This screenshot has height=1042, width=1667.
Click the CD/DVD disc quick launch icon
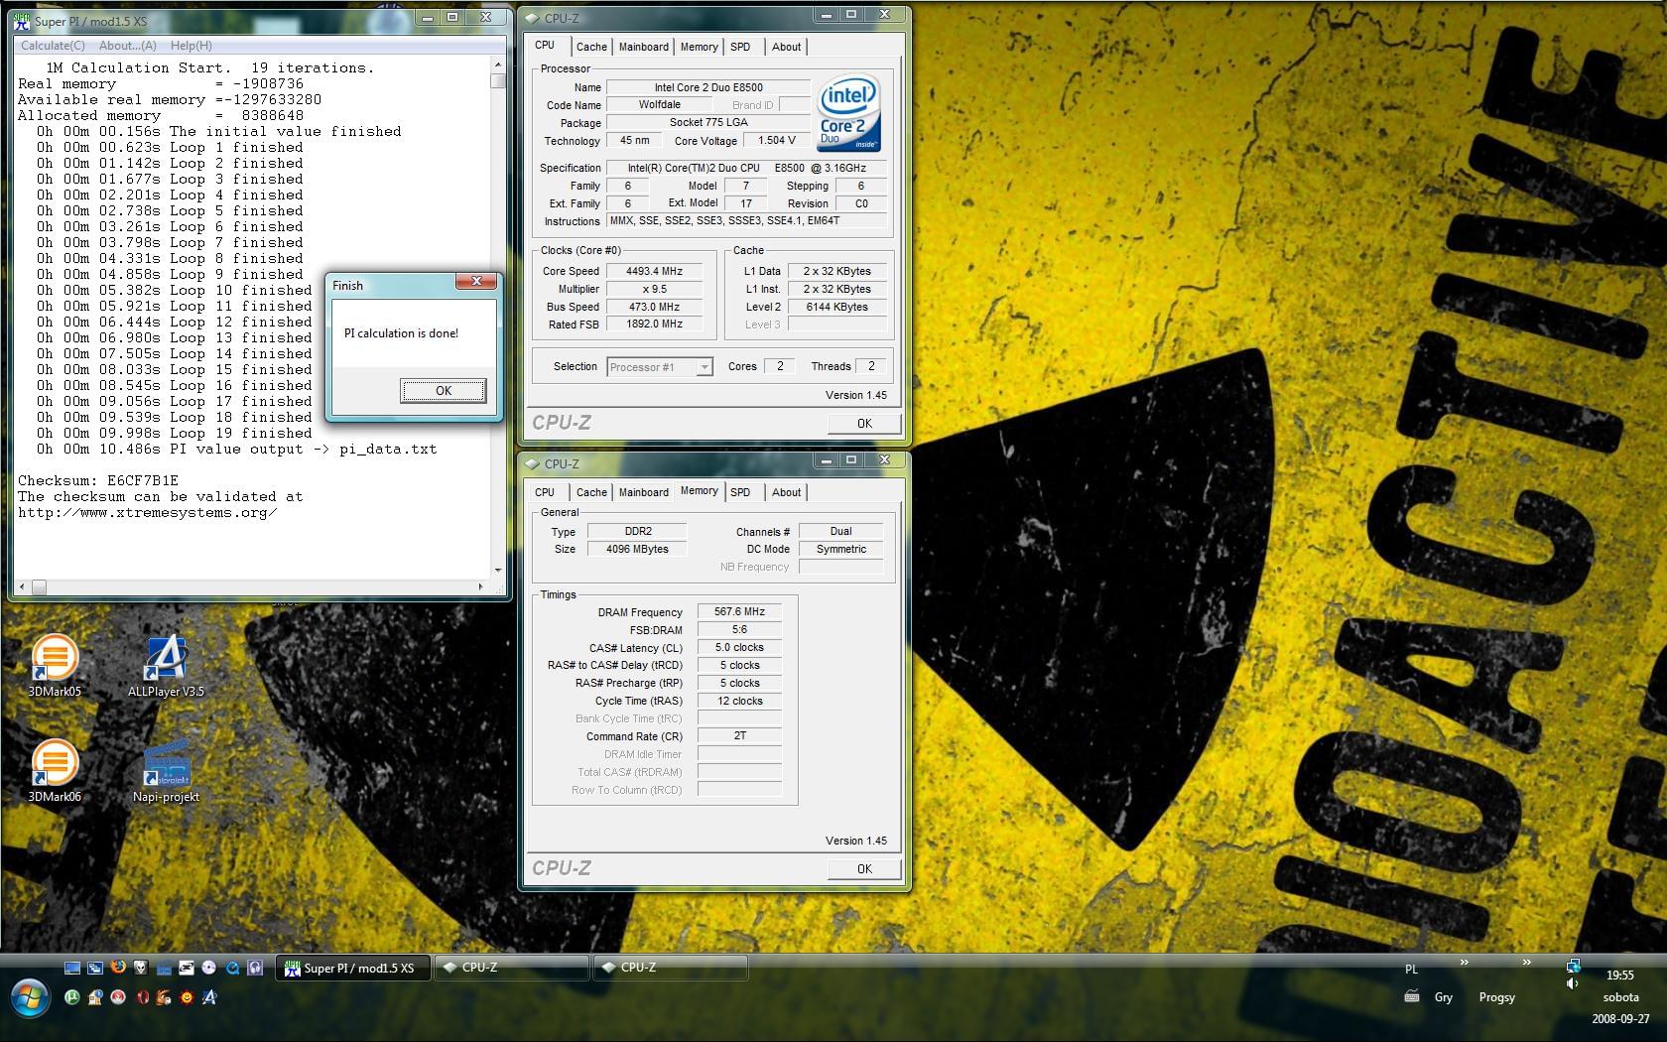[x=209, y=968]
